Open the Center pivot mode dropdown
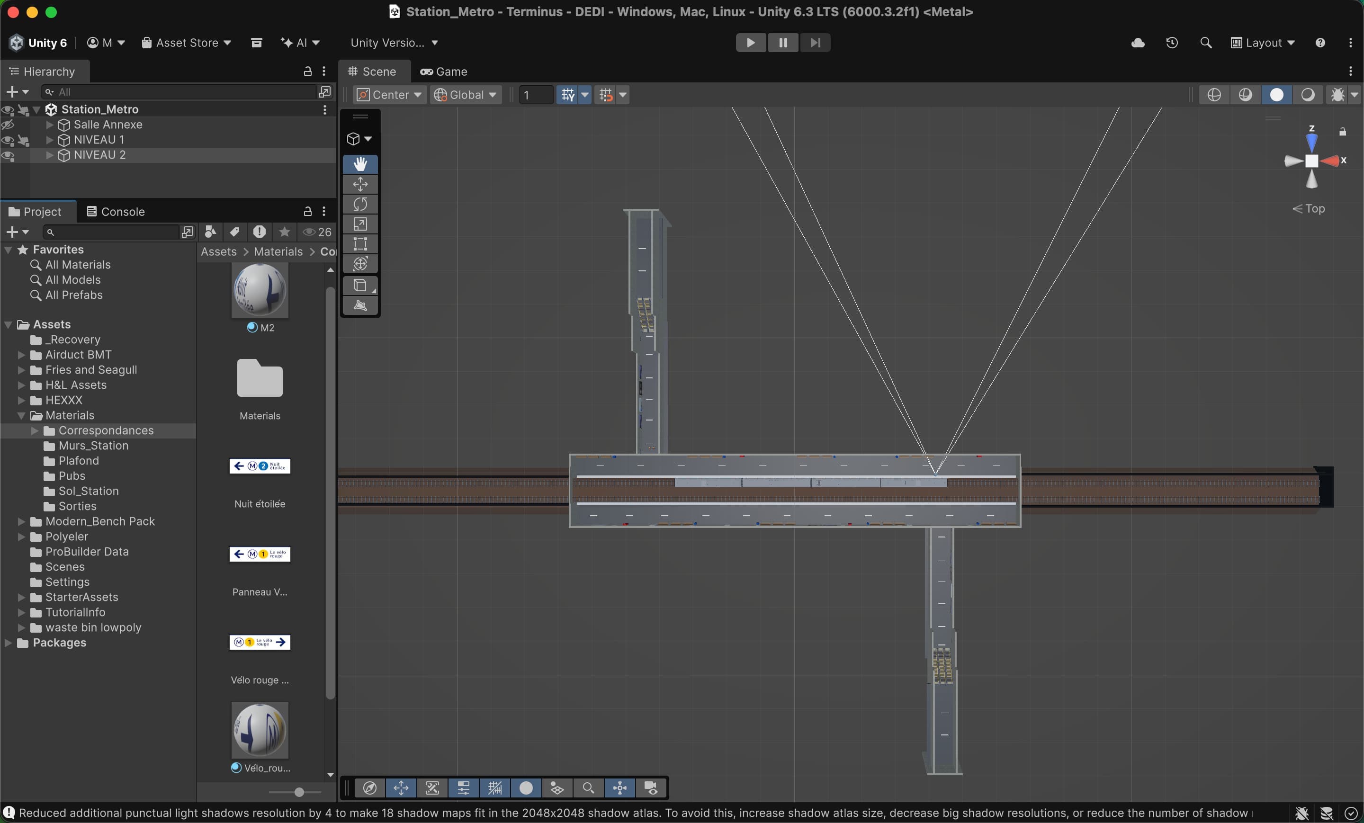This screenshot has height=823, width=1364. 389,95
